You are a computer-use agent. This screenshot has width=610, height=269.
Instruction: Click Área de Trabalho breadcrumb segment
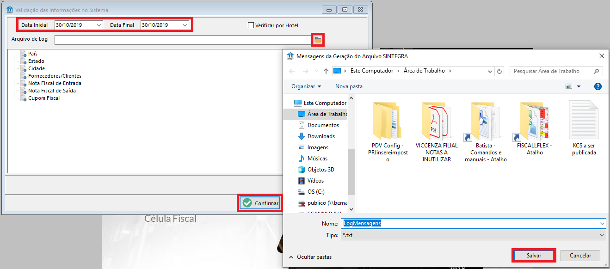pyautogui.click(x=424, y=71)
